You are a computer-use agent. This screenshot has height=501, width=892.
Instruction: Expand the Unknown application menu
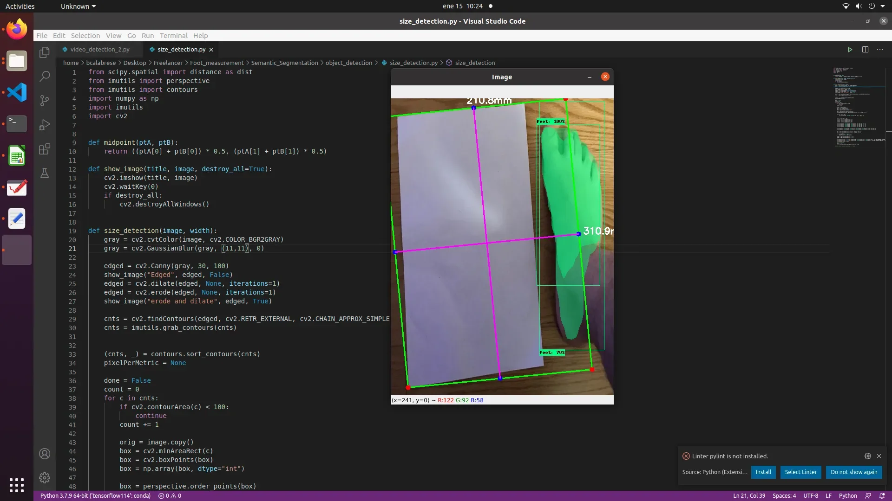[x=78, y=6]
